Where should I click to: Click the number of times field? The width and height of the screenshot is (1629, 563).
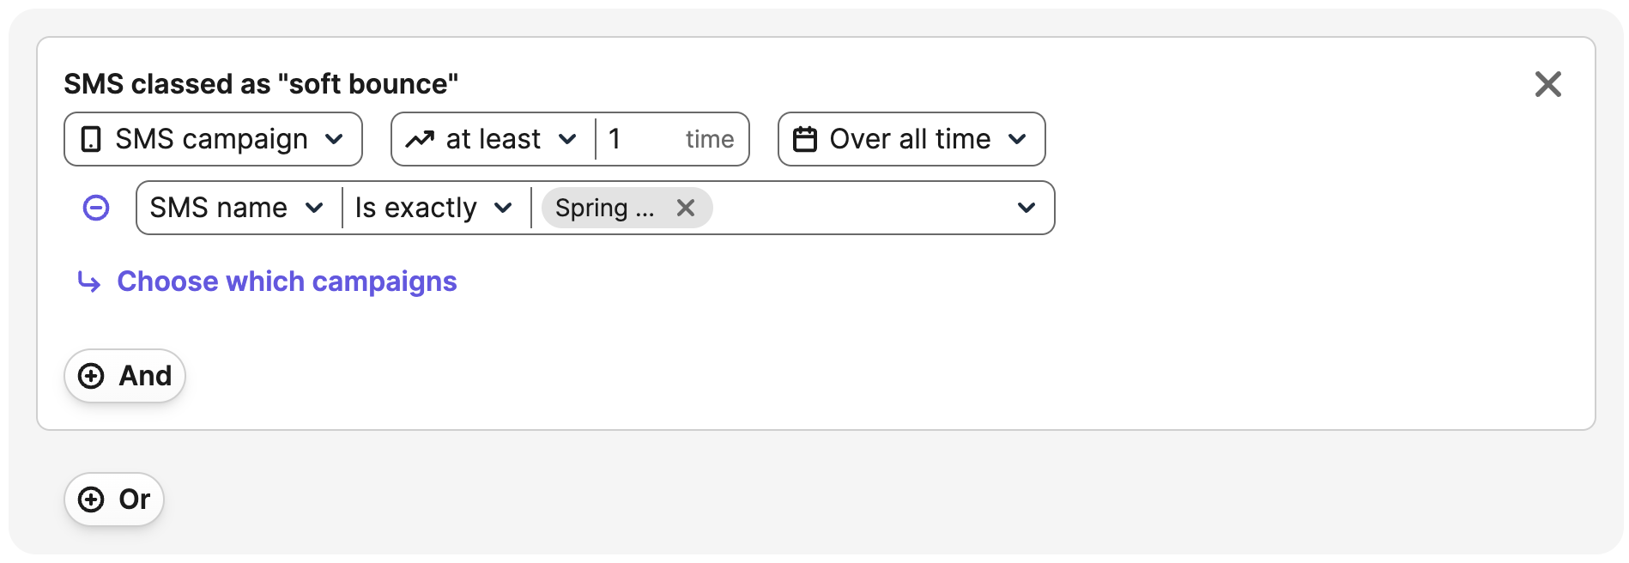point(671,139)
